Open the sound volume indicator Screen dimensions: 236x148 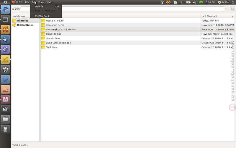tap(195, 2)
